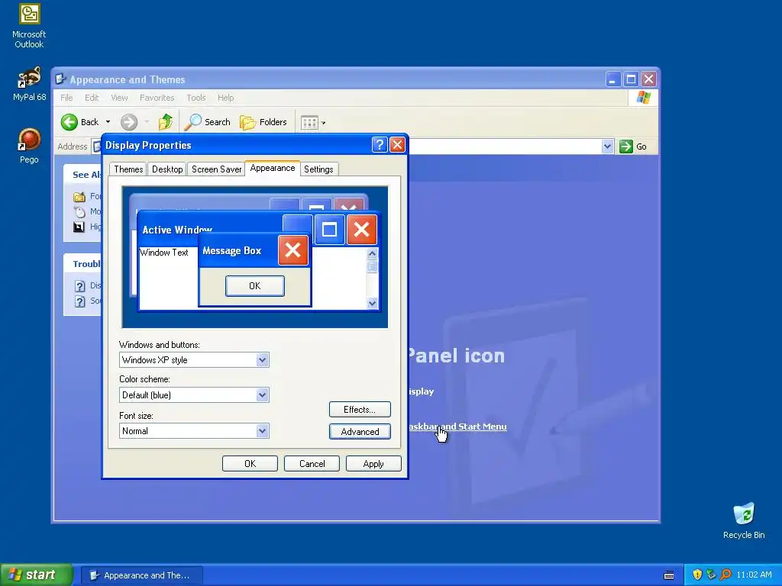Switch to the Settings tab

(318, 169)
